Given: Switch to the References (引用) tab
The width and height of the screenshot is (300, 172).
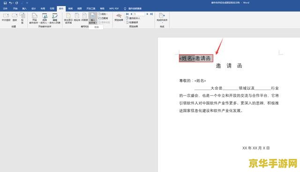Looking at the screenshot, I should pos(52,8).
